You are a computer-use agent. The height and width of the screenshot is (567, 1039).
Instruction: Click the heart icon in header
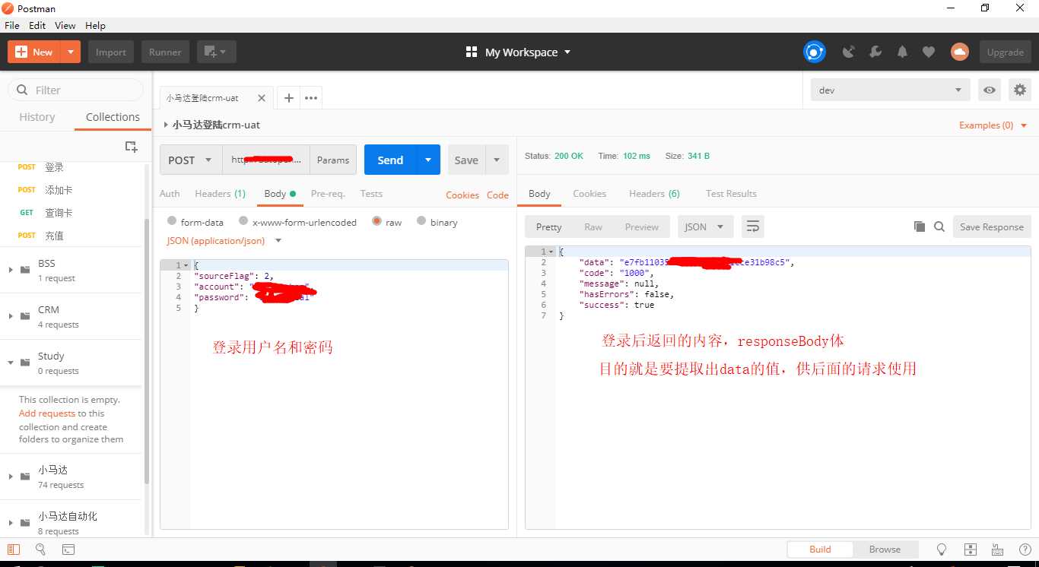click(x=929, y=52)
